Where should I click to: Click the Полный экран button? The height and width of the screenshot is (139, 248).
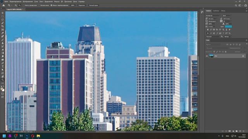[93, 5]
